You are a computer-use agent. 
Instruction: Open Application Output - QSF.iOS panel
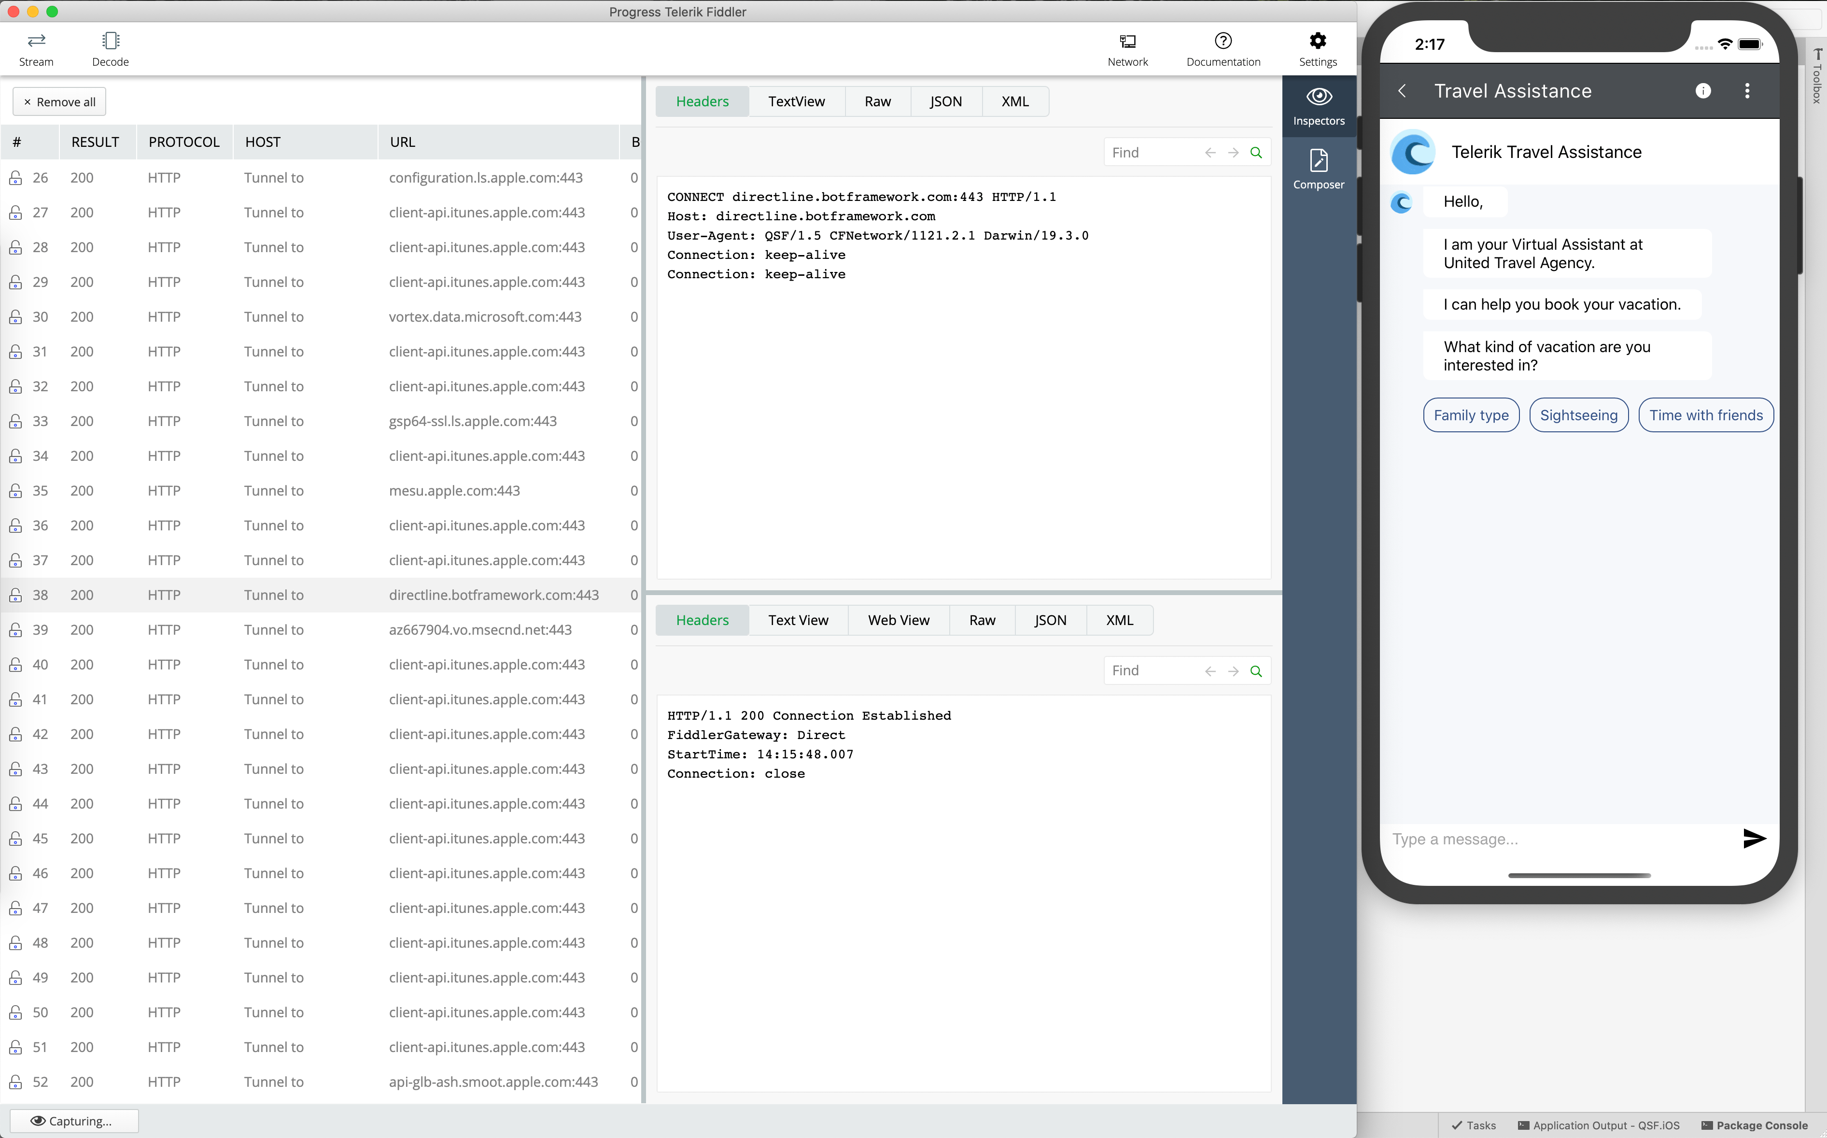point(1598,1125)
